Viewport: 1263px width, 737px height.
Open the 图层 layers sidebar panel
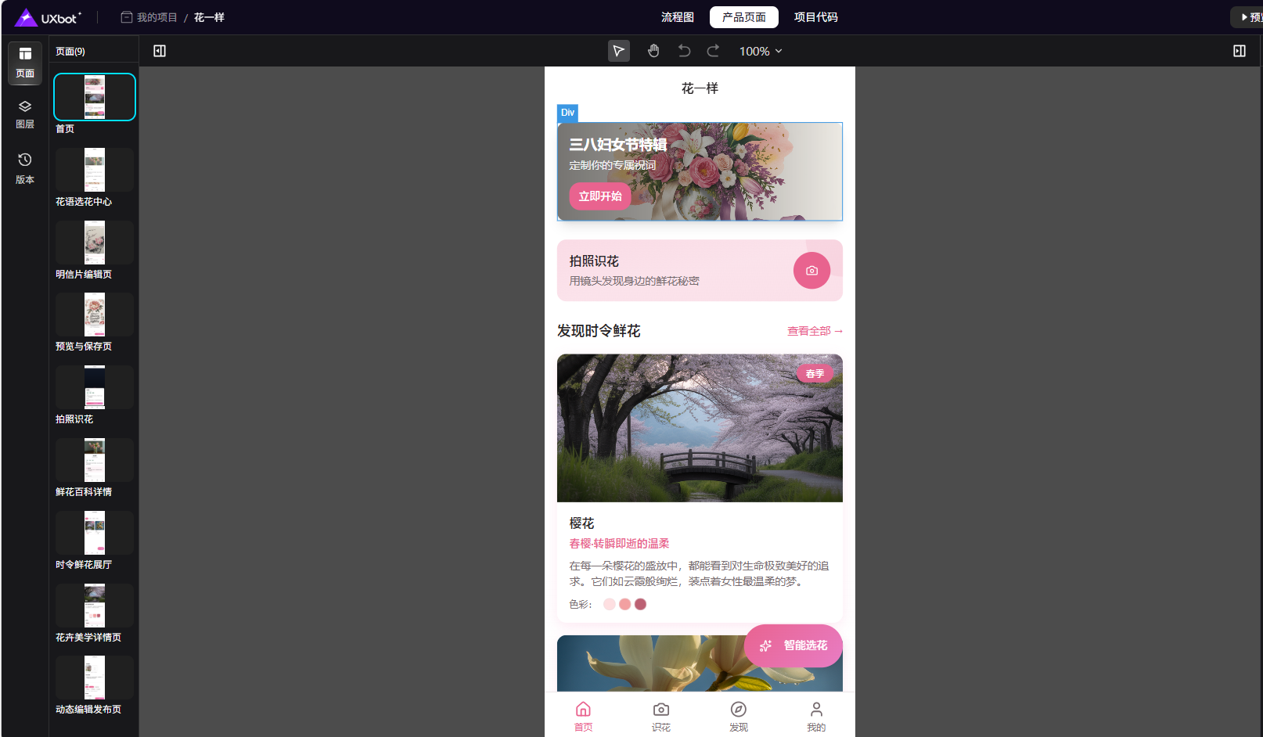click(25, 114)
